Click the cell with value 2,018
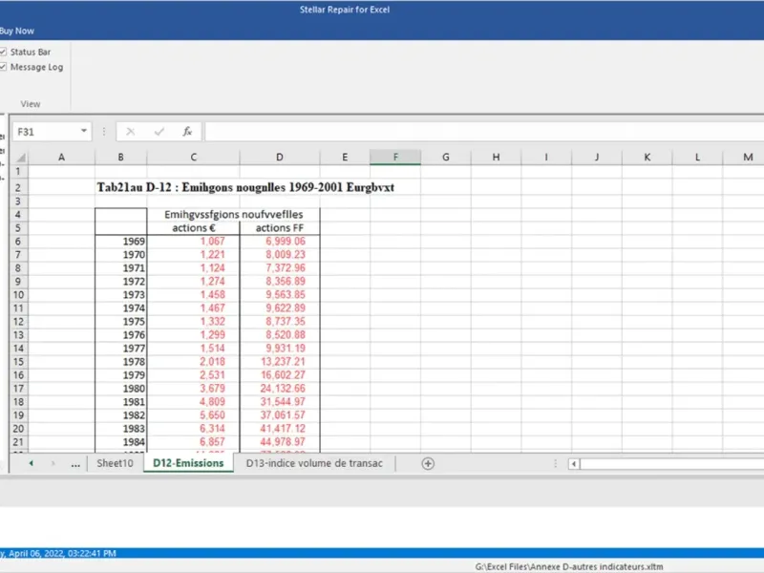The height and width of the screenshot is (573, 764). [x=194, y=362]
